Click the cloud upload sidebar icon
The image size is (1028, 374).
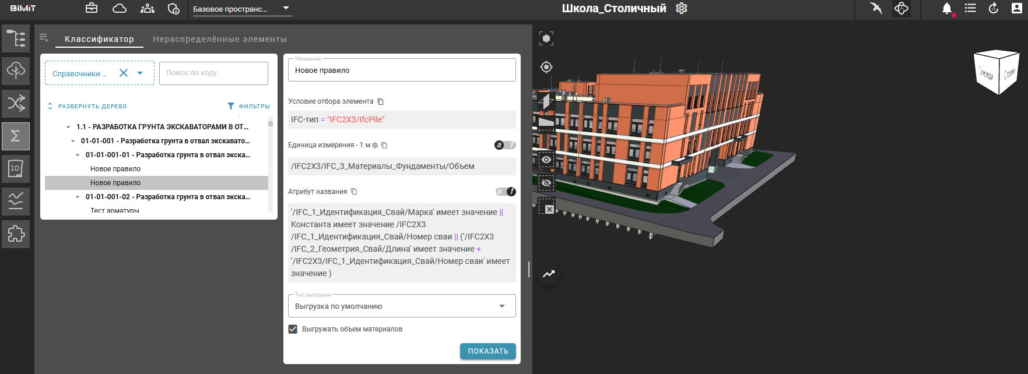click(16, 70)
